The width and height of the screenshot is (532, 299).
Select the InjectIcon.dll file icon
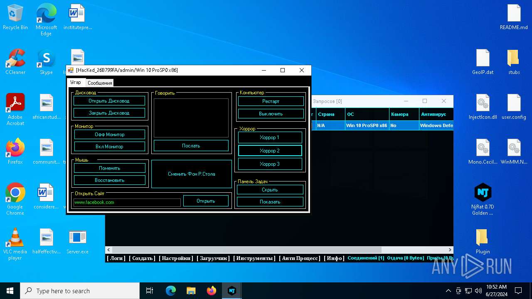tap(483, 107)
